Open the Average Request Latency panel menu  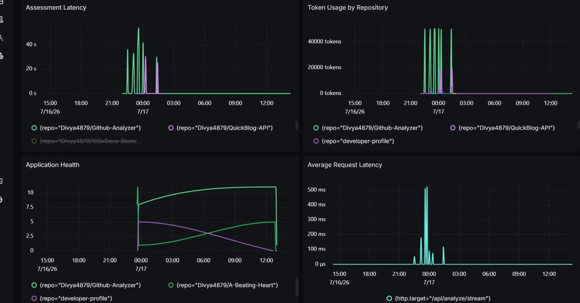point(345,165)
